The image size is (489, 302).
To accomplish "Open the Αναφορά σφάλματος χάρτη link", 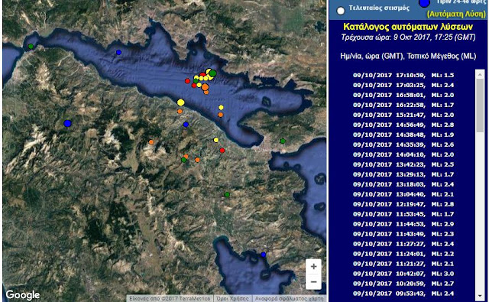I will point(289,299).
